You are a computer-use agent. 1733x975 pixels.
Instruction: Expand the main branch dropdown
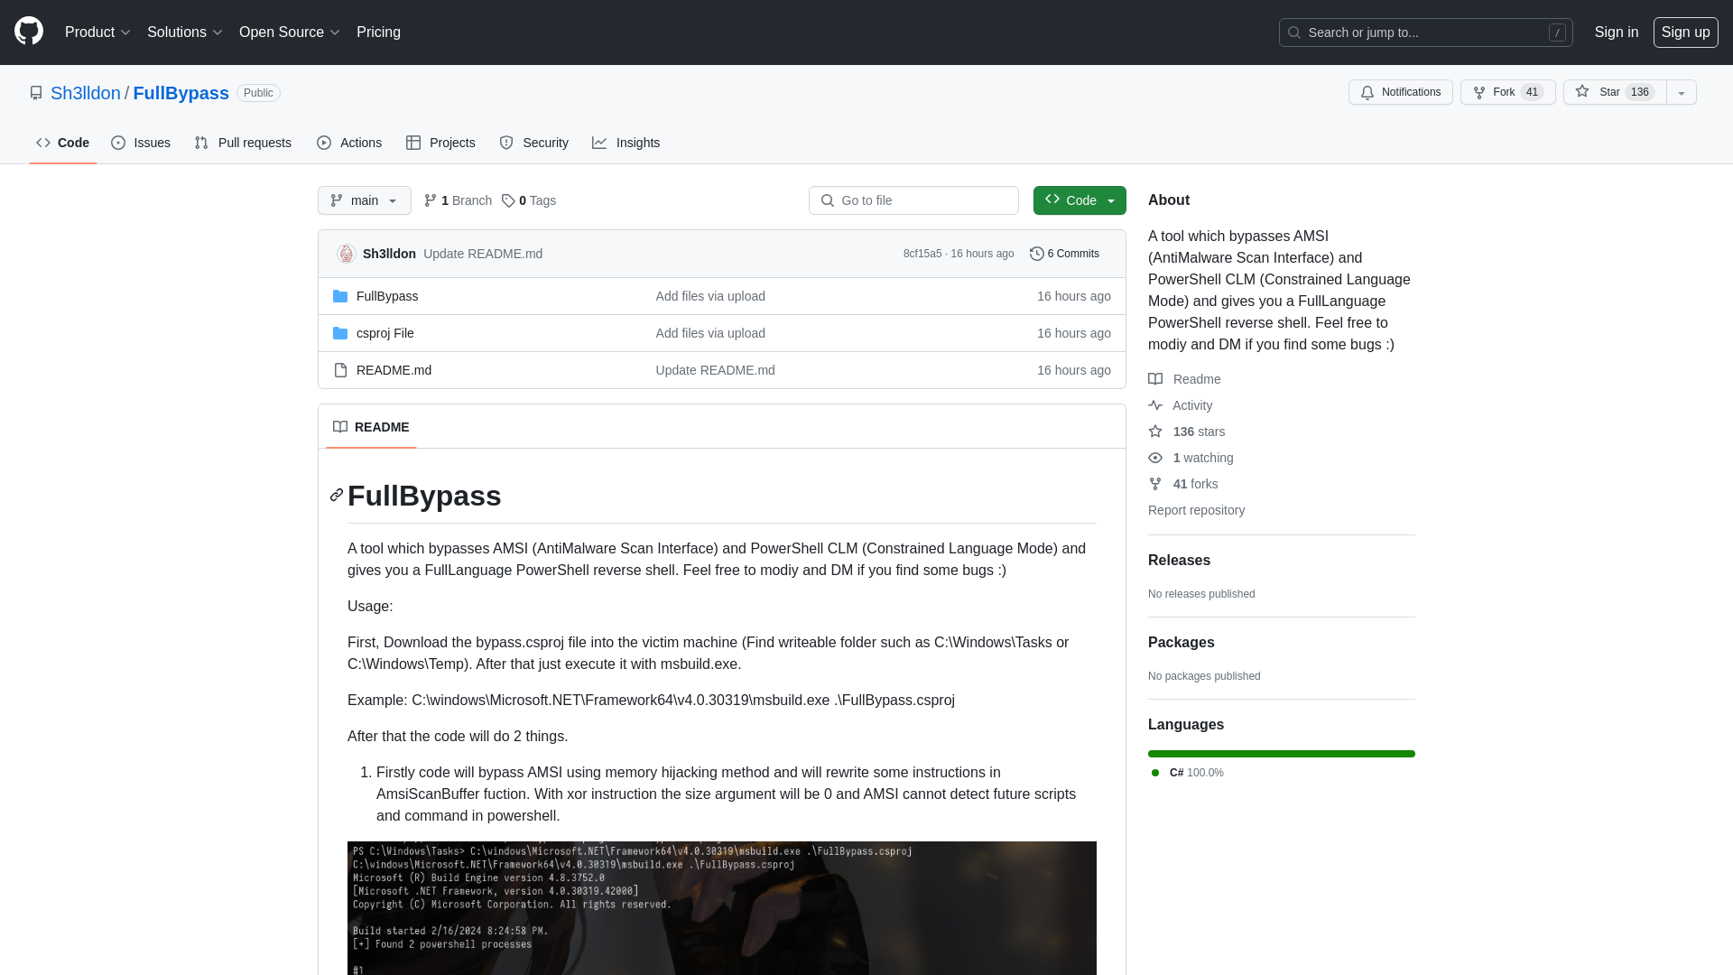pyautogui.click(x=363, y=200)
